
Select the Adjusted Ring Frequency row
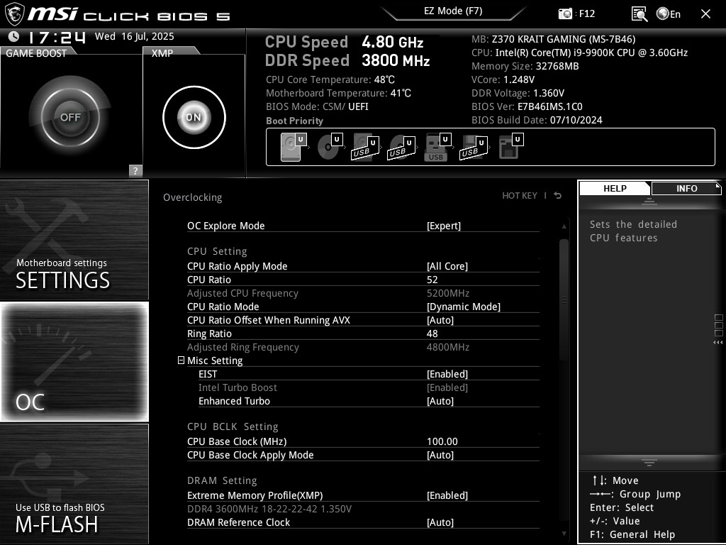click(x=363, y=346)
